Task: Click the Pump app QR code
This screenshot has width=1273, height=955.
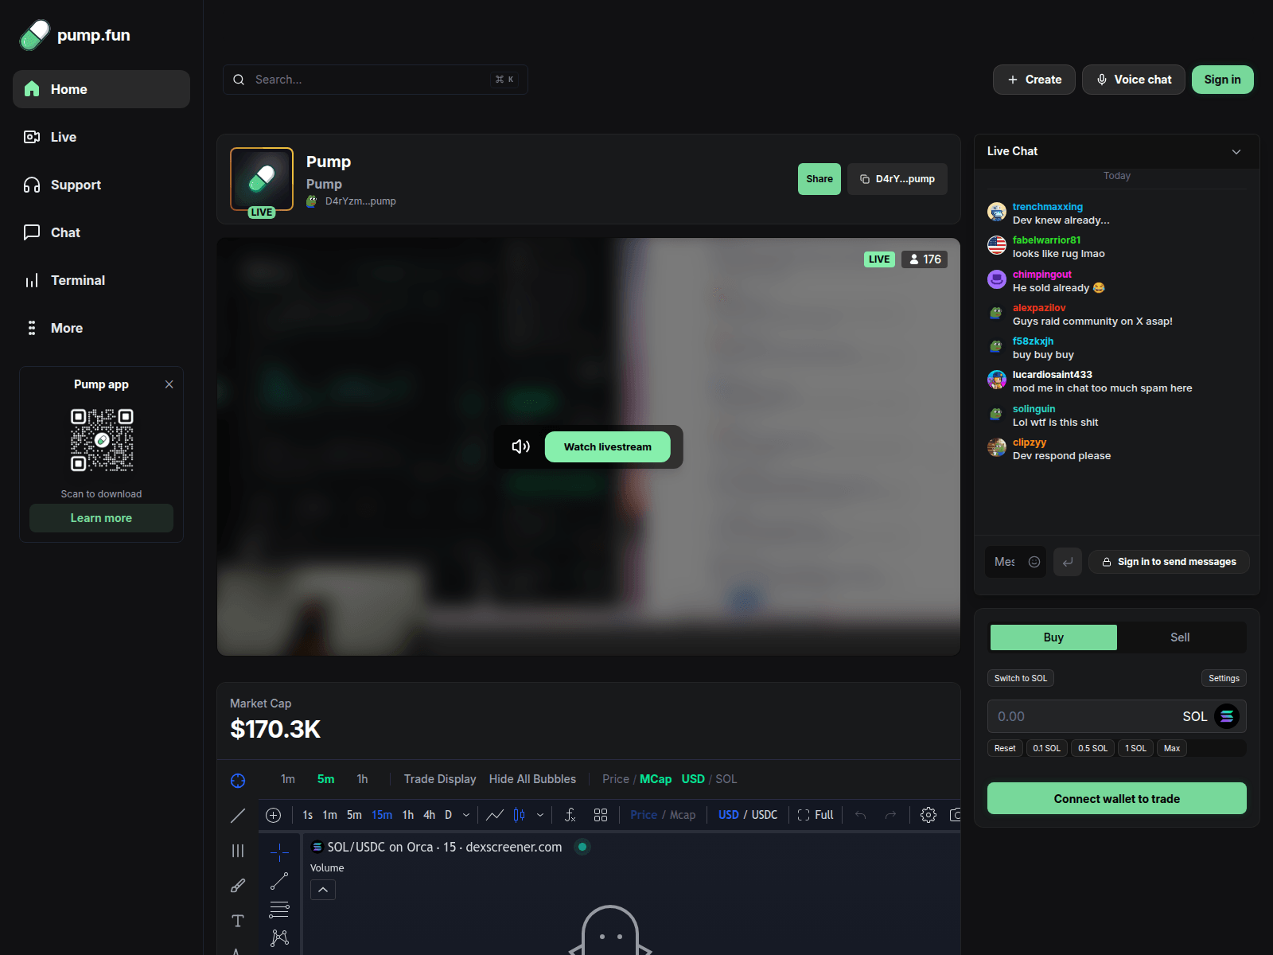Action: [x=102, y=440]
